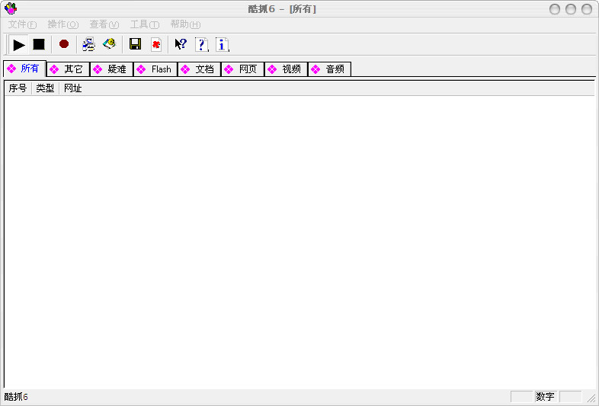
Task: Close window with last round button
Action: [x=586, y=9]
